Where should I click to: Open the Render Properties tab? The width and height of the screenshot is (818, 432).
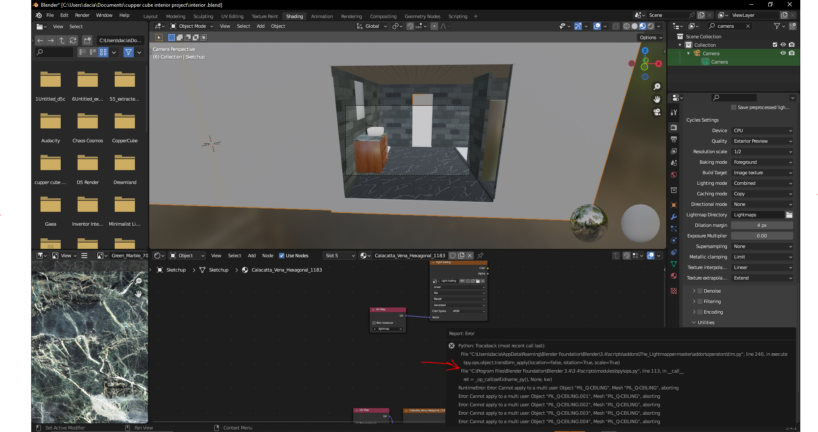673,127
